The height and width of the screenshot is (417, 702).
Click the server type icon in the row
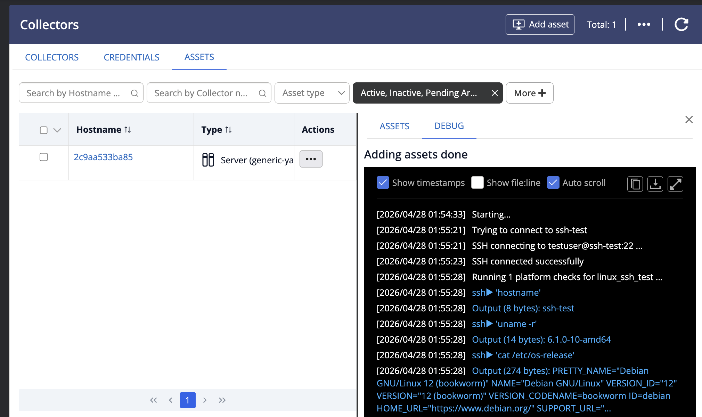pyautogui.click(x=208, y=160)
